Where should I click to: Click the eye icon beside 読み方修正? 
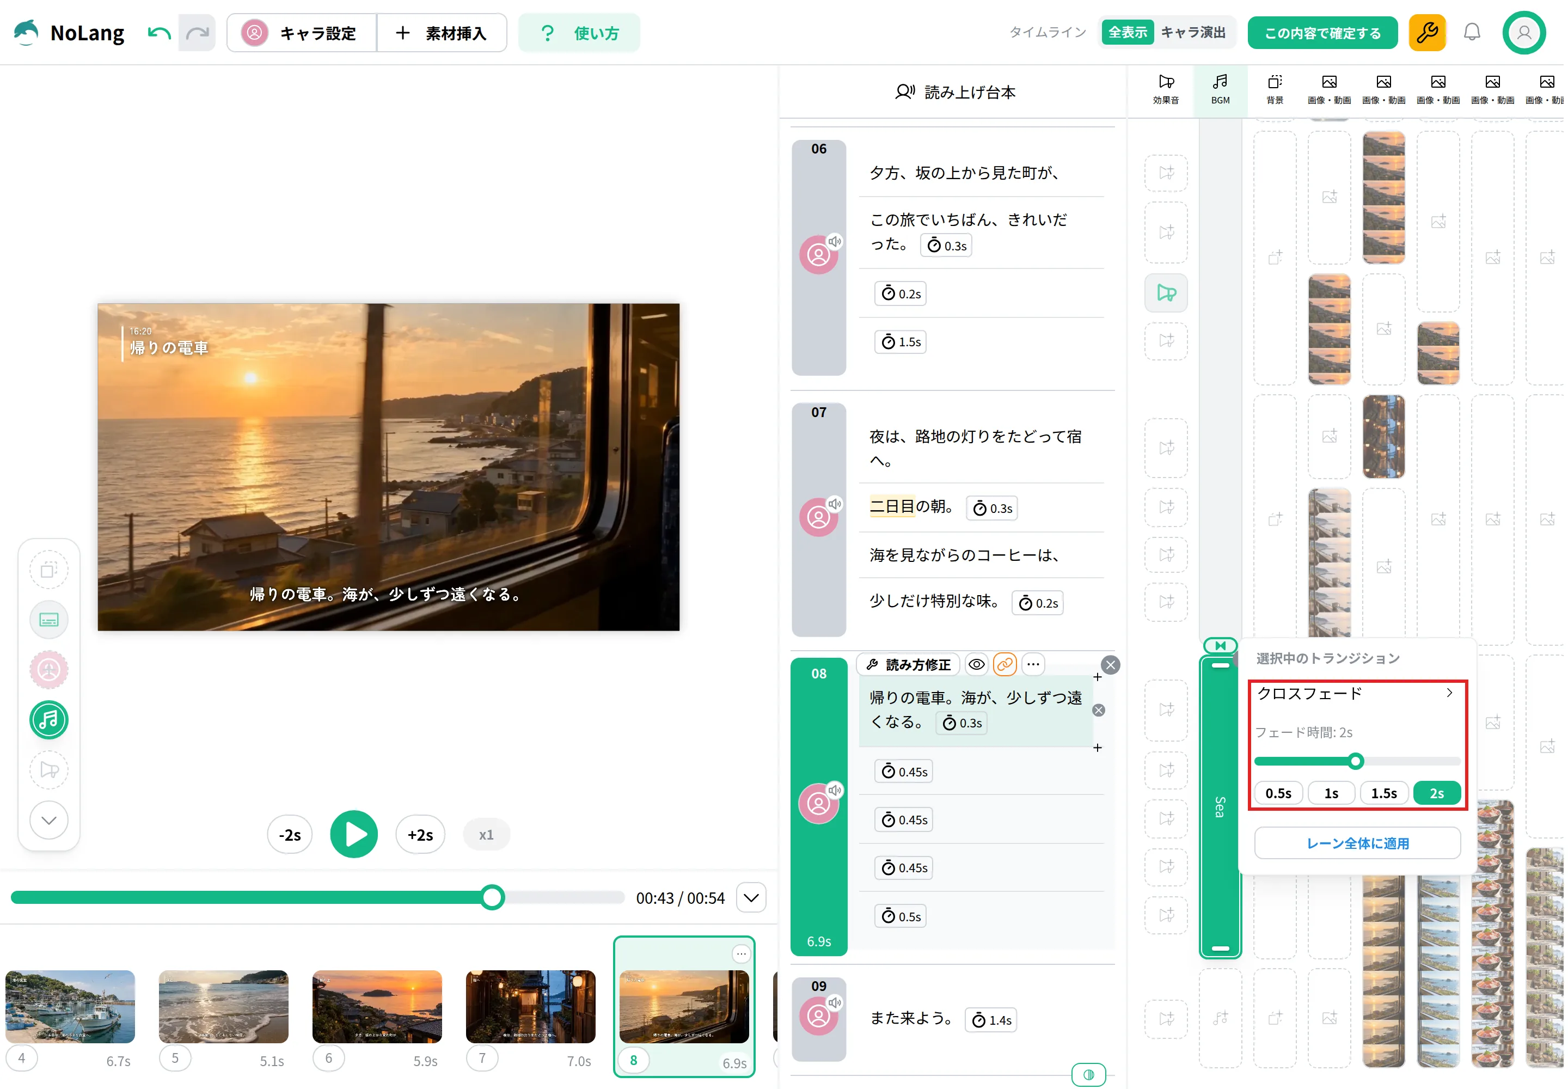click(976, 664)
